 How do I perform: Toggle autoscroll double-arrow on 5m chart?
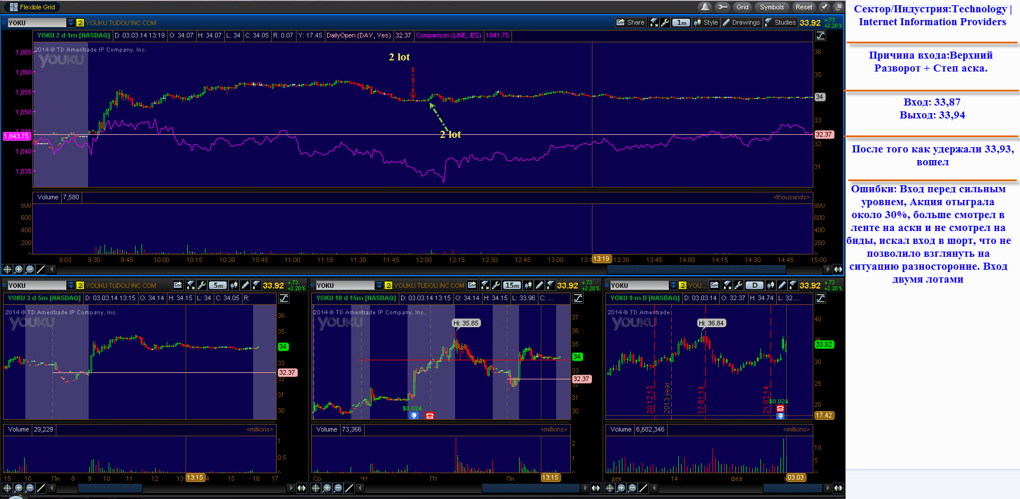(301, 488)
